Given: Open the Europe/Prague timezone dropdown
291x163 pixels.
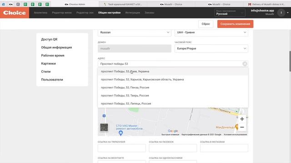Looking at the screenshot, I should [x=211, y=48].
